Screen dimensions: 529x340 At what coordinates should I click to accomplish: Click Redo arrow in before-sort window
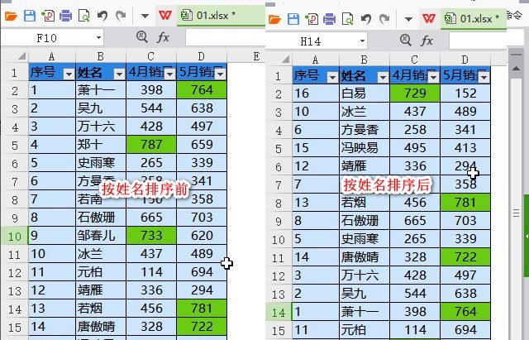pyautogui.click(x=121, y=16)
